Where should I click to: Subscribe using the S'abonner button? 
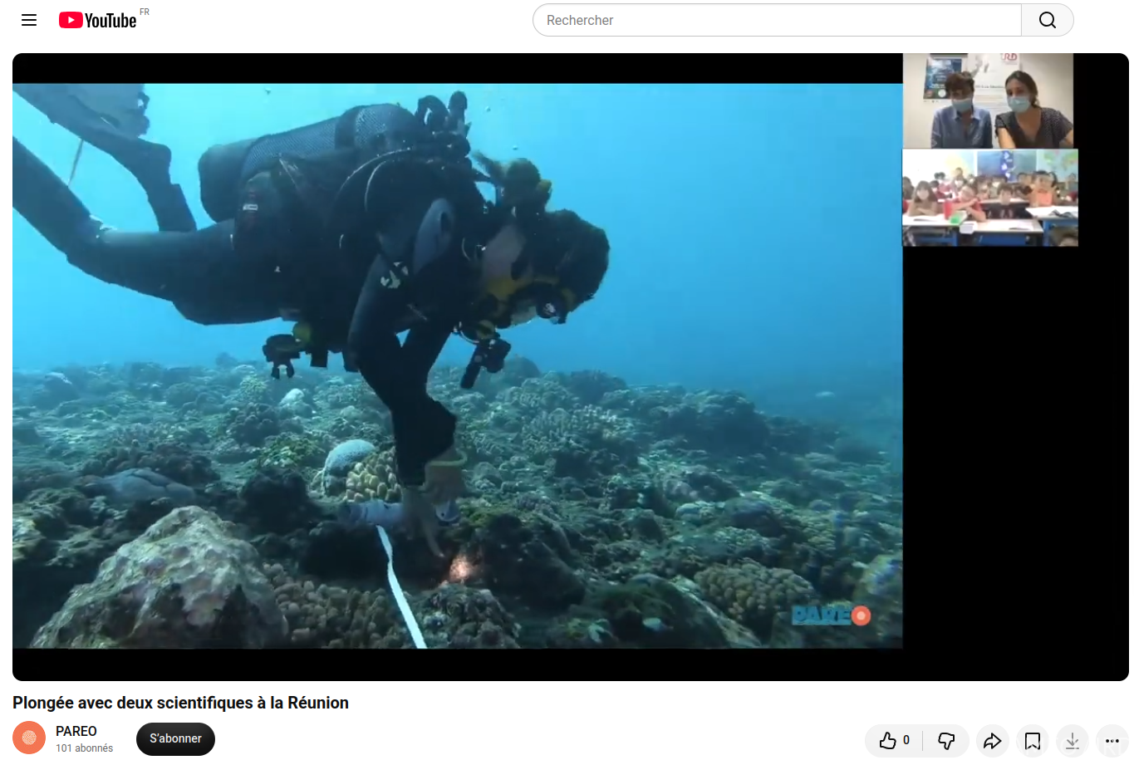175,738
